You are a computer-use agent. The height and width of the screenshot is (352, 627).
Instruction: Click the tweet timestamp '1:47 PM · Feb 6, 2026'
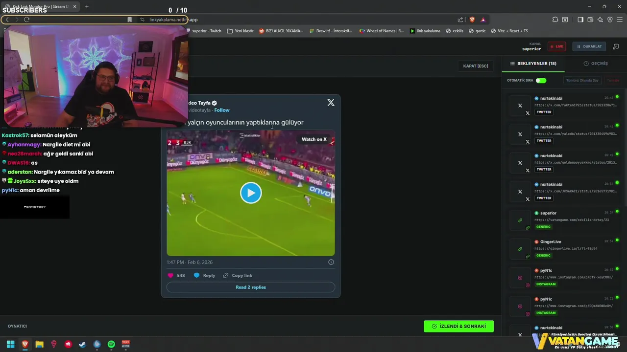pos(190,262)
